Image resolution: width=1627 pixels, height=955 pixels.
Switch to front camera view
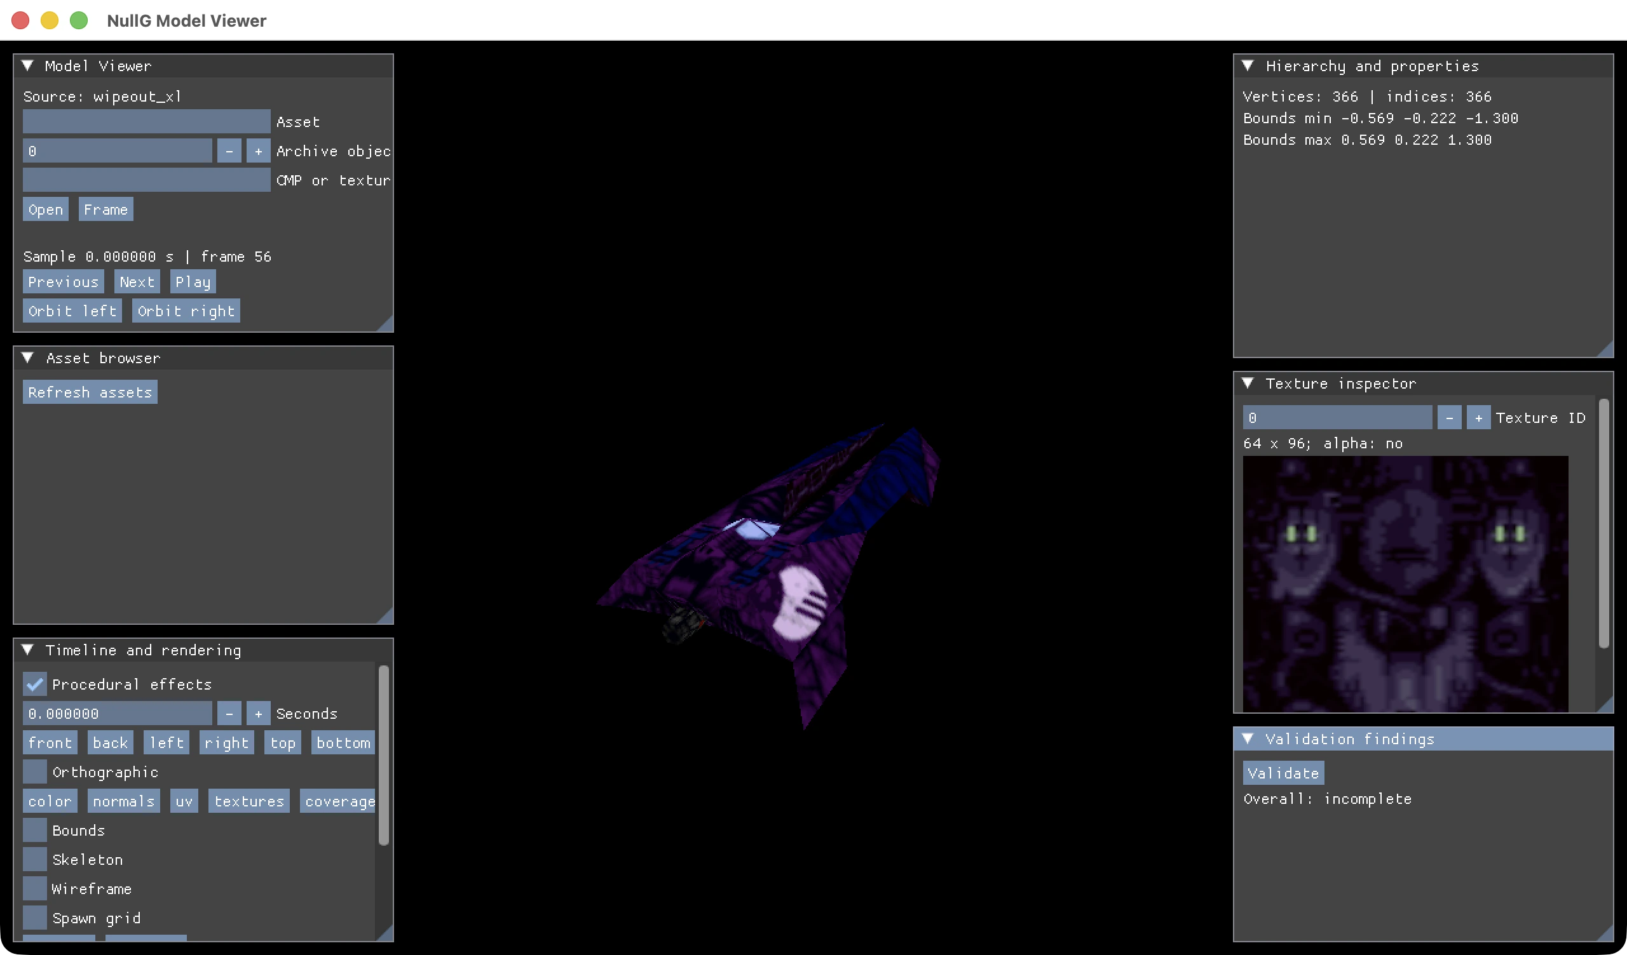pos(50,743)
